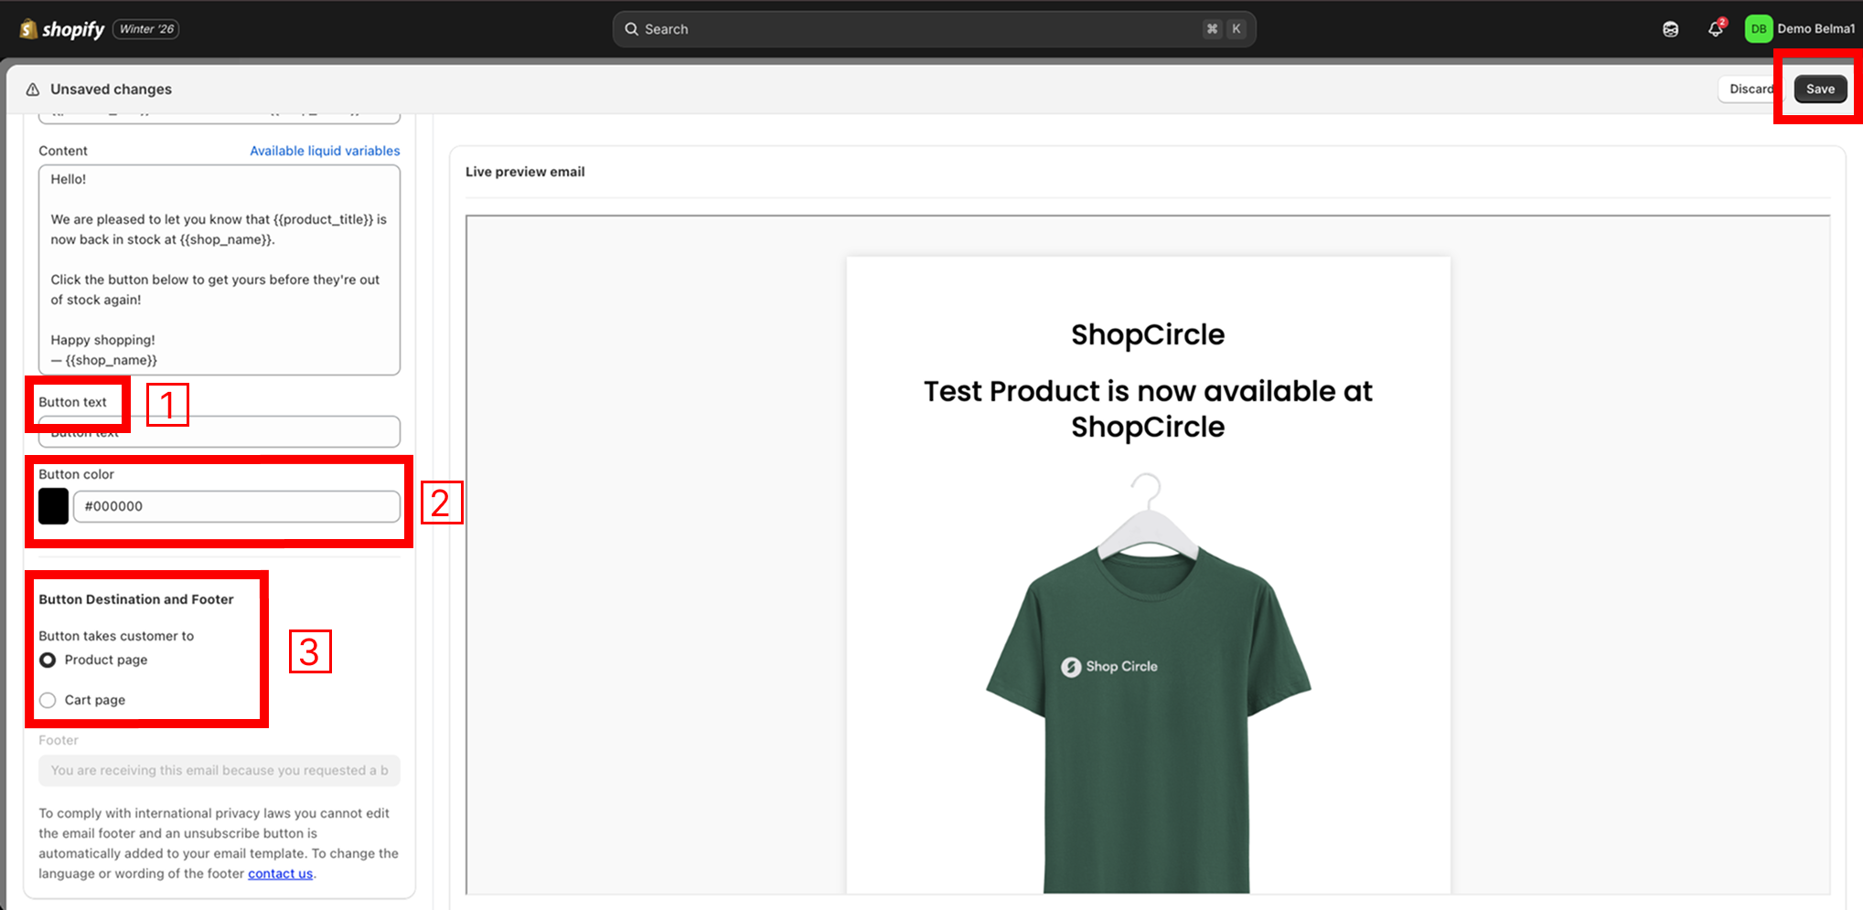Screen dimensions: 1863x910
Task: Save the email template changes
Action: pyautogui.click(x=1820, y=90)
